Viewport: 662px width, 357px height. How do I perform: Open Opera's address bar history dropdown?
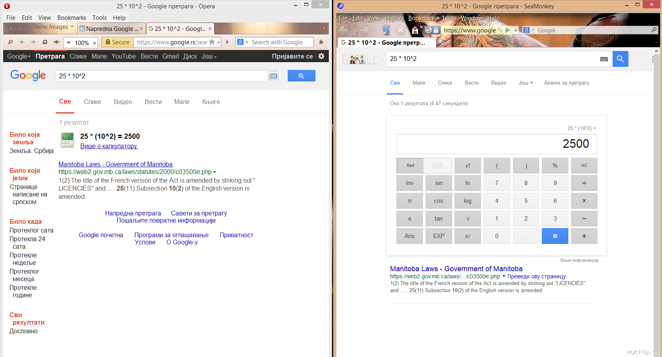tap(219, 42)
